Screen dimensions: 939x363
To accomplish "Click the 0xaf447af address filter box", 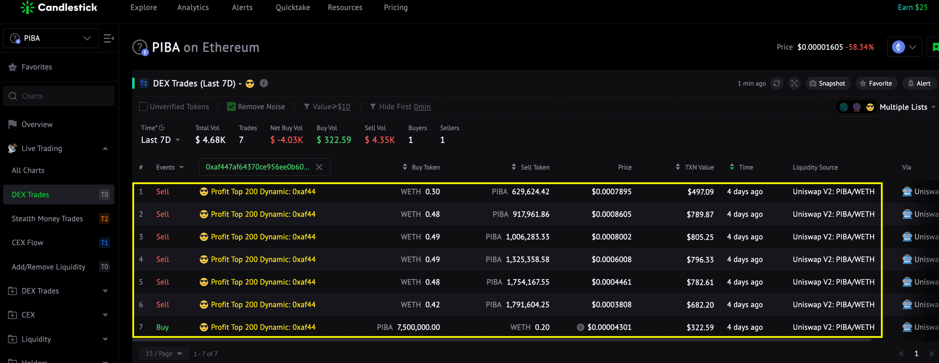I will (265, 167).
